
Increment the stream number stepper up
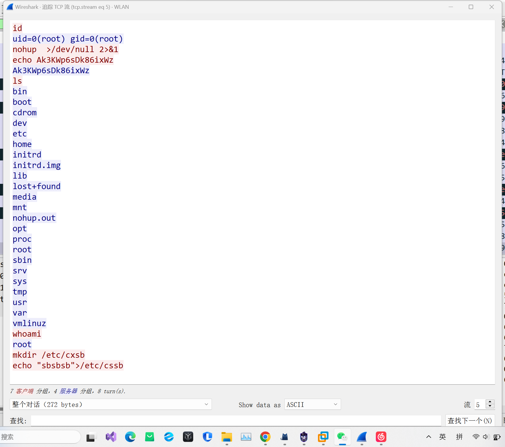point(490,402)
